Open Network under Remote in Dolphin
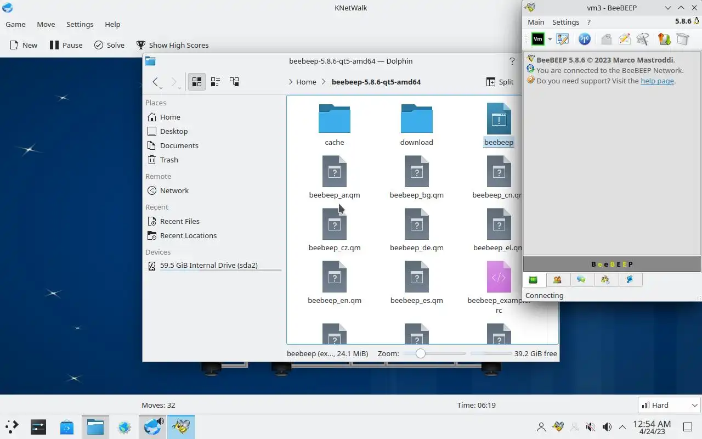The height and width of the screenshot is (439, 702). click(214, 190)
